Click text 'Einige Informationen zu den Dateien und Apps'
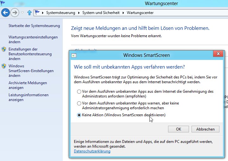Image resolution: width=228 pixels, height=161 pixels. point(143,144)
